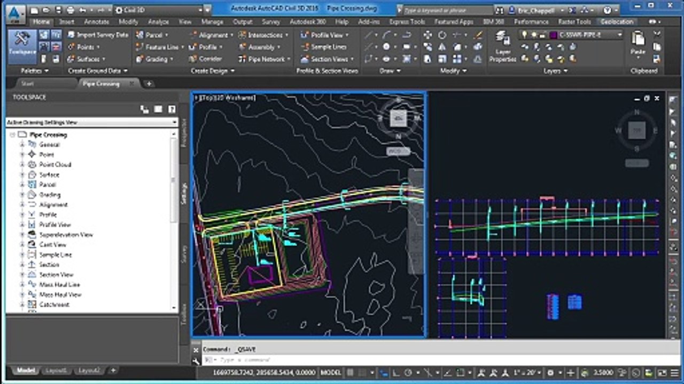The width and height of the screenshot is (684, 384).
Task: Toggle dynamic input in the status bar
Action: (383, 372)
